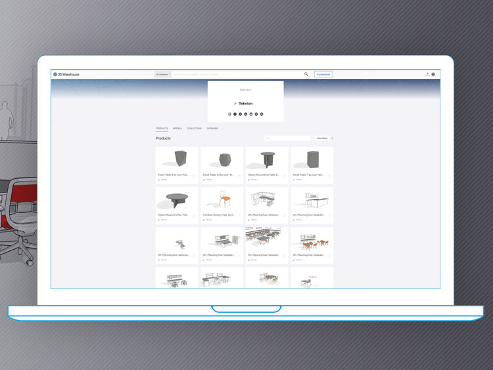Open the All Categories dropdown
The height and width of the screenshot is (370, 493).
point(163,74)
